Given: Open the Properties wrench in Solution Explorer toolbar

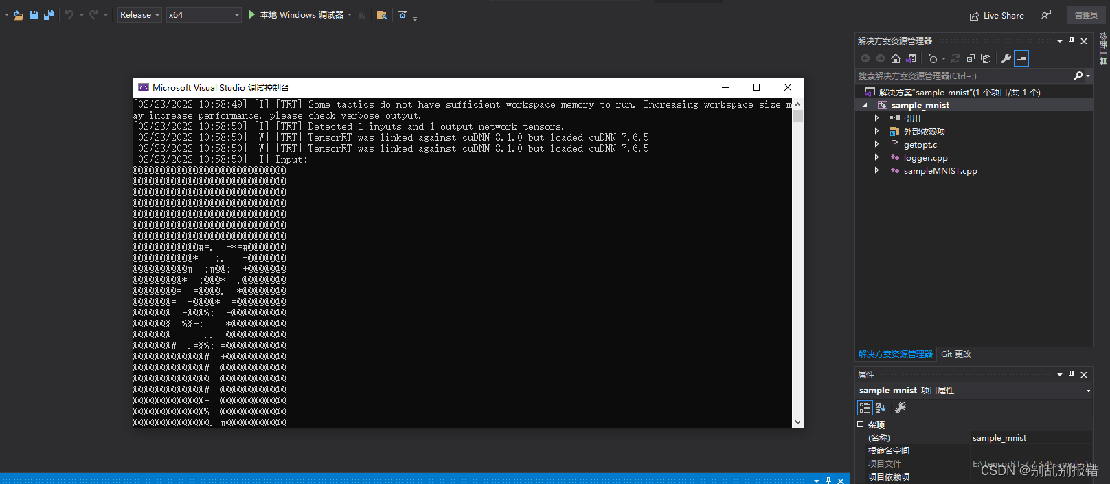Looking at the screenshot, I should click(1006, 58).
